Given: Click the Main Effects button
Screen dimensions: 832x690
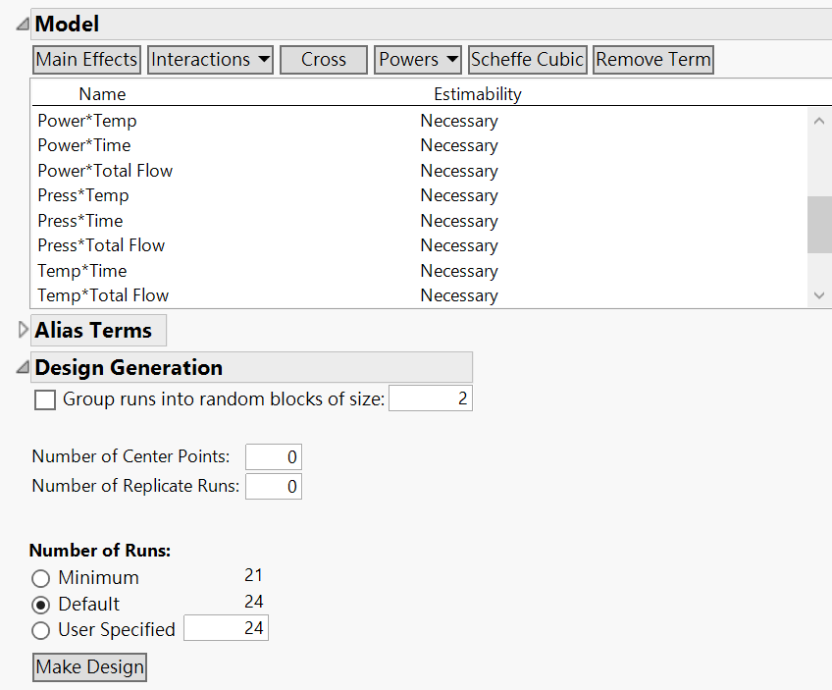Looking at the screenshot, I should point(86,60).
